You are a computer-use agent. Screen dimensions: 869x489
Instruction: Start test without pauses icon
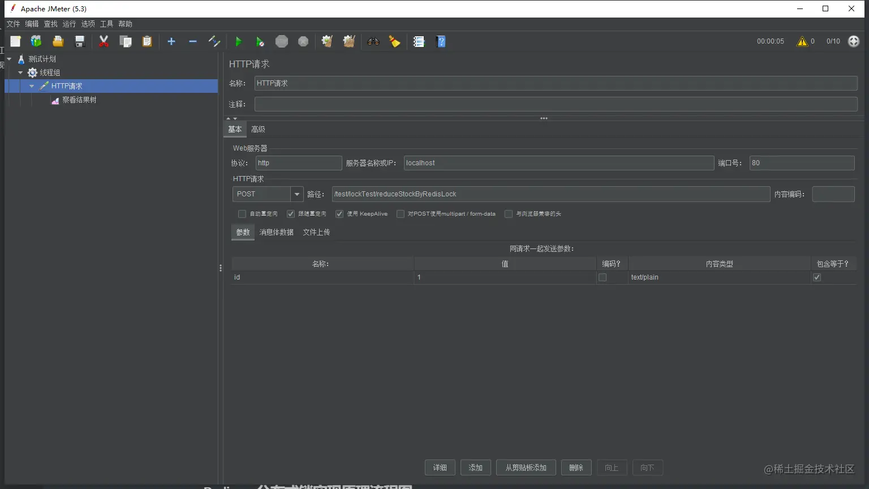point(260,41)
